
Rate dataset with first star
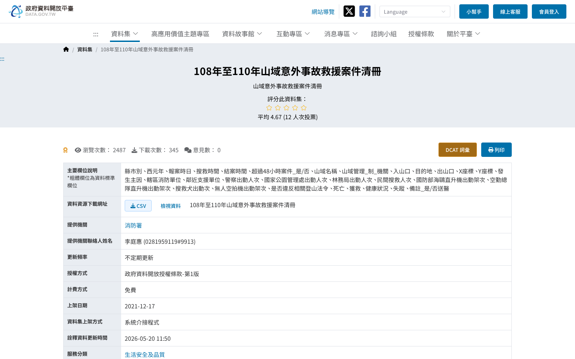pos(269,108)
